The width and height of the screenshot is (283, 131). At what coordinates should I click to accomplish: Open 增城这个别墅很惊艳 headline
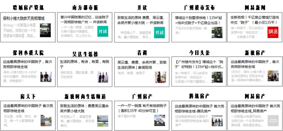click(199, 20)
